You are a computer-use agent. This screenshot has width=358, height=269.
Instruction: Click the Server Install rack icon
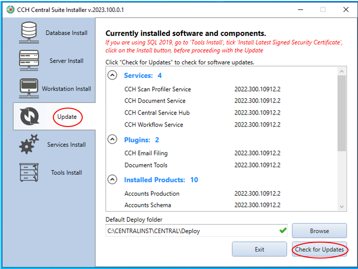click(x=29, y=60)
